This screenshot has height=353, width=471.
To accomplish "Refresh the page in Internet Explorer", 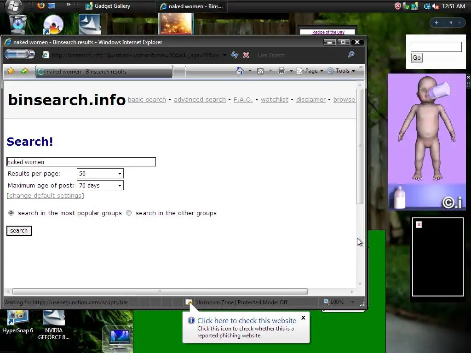I will pos(235,55).
